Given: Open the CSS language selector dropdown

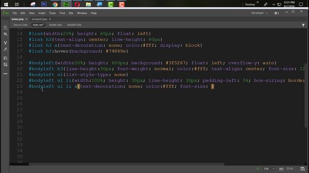Looking at the screenshot, I should [x=269, y=169].
